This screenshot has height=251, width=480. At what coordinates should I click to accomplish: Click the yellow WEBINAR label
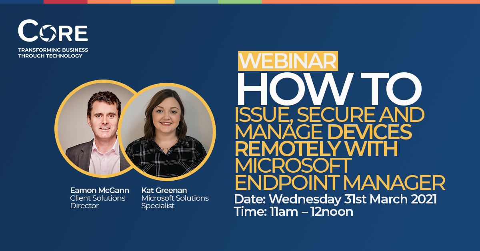pyautogui.click(x=288, y=61)
